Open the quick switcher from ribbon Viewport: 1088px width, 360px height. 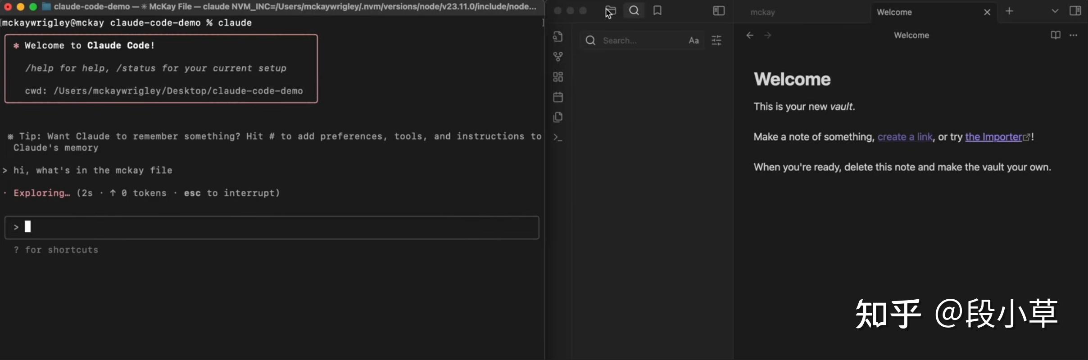(x=558, y=36)
